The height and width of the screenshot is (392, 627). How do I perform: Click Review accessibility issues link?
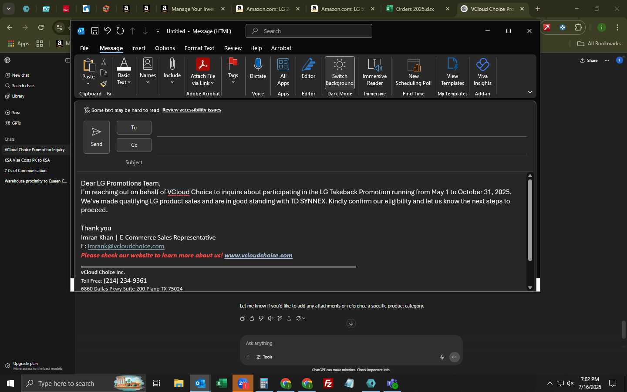pyautogui.click(x=192, y=110)
